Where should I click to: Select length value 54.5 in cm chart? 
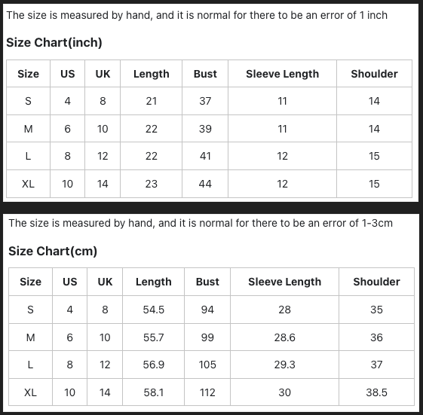[154, 310]
